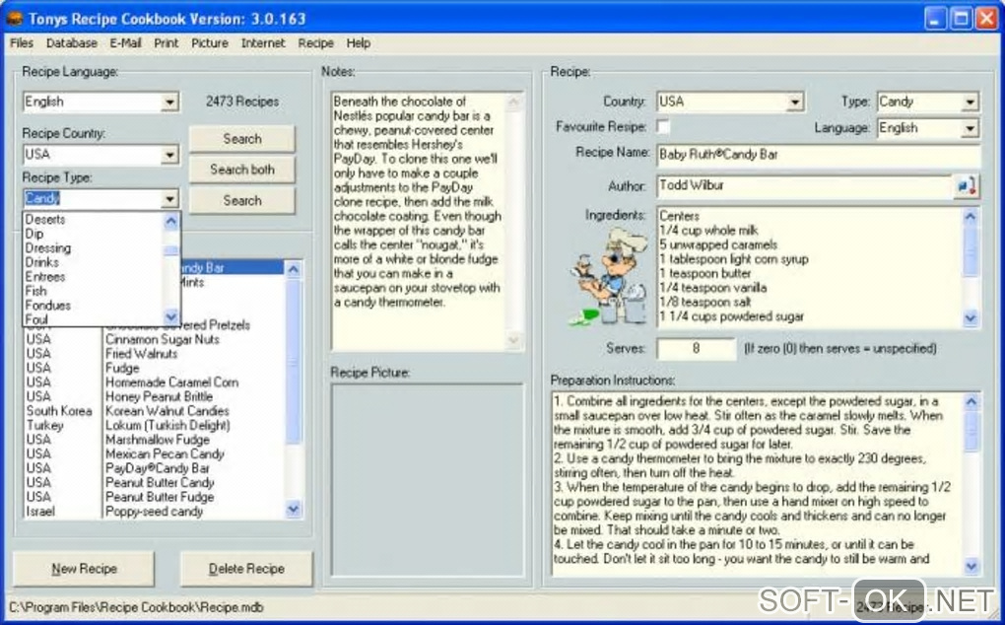
Task: Open the Picture menu
Action: (210, 43)
